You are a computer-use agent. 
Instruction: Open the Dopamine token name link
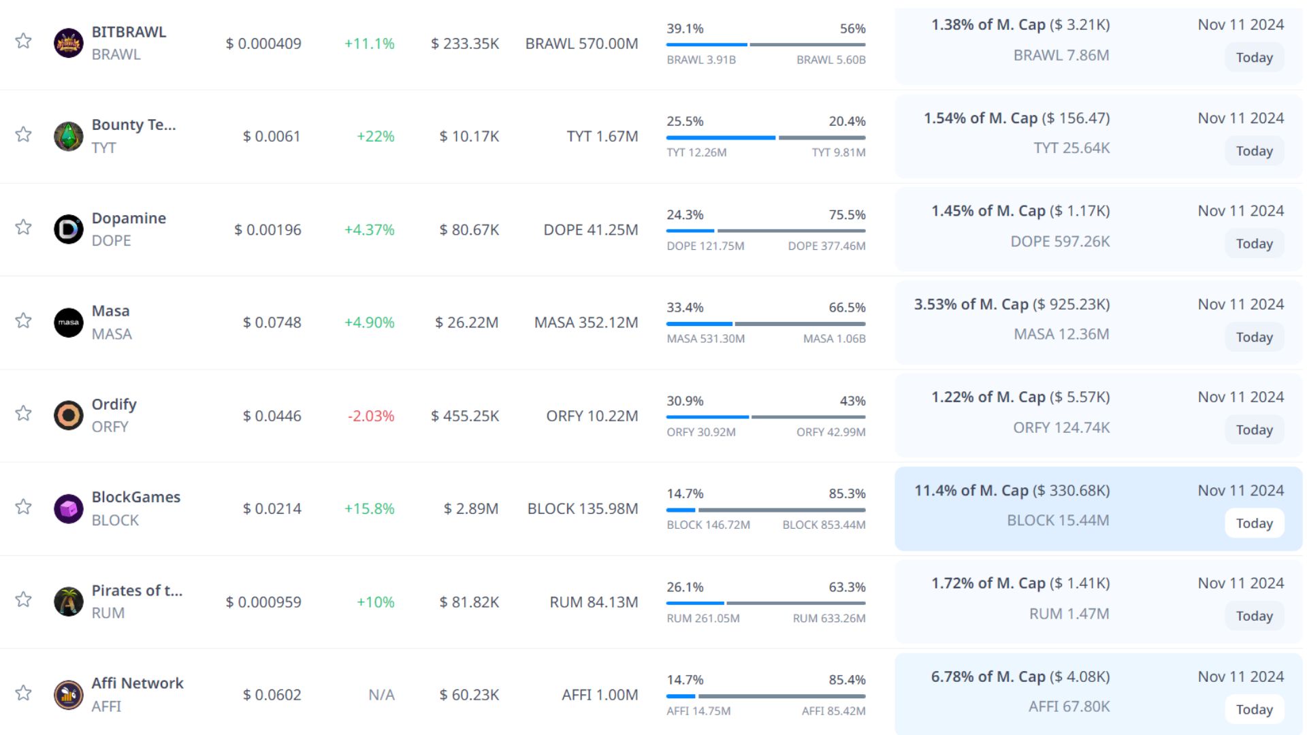click(129, 218)
